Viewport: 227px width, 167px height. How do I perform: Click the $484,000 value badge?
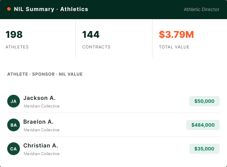(203, 125)
